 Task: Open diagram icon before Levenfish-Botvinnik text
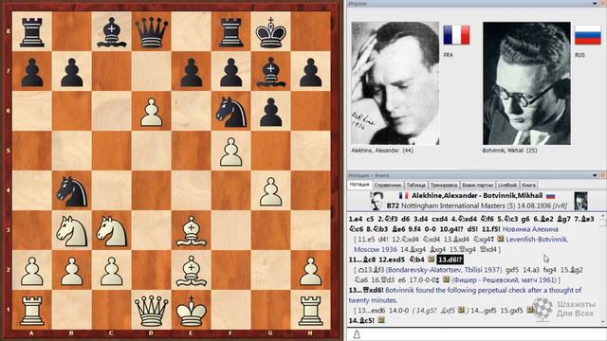coord(500,239)
